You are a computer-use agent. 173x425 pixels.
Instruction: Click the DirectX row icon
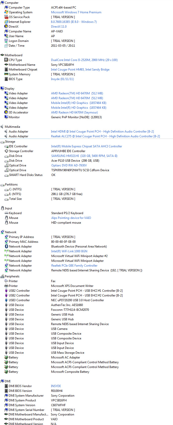pyautogui.click(x=6, y=27)
